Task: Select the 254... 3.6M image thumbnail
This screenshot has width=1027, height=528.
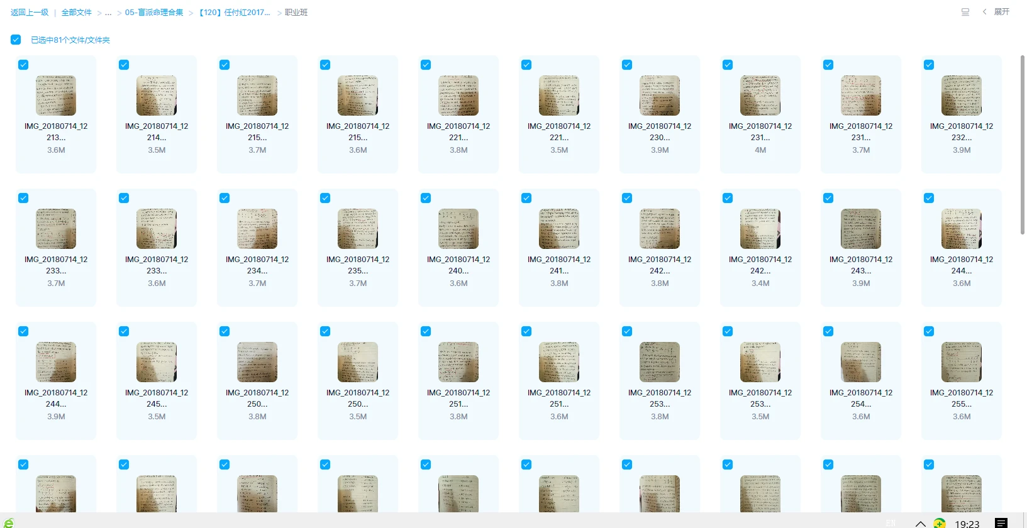Action: point(861,362)
